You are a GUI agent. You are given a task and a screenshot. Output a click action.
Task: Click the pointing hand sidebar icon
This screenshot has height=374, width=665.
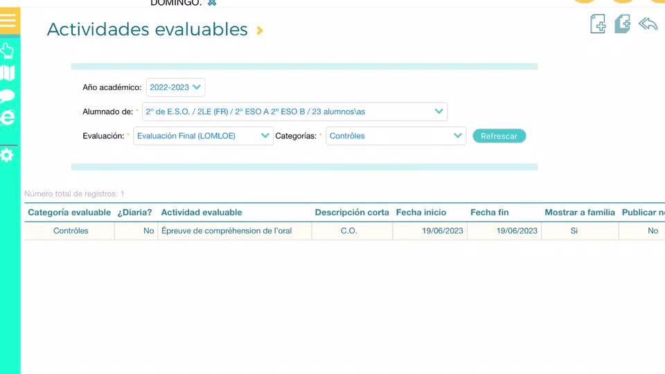coord(7,51)
